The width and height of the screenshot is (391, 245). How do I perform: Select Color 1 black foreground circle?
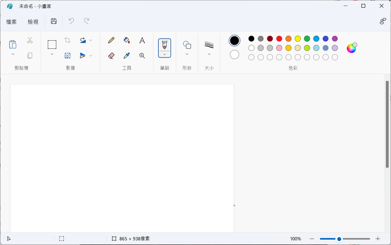235,41
